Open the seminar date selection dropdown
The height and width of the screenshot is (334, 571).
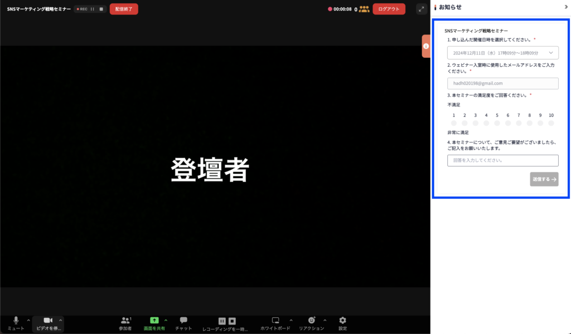pyautogui.click(x=502, y=53)
